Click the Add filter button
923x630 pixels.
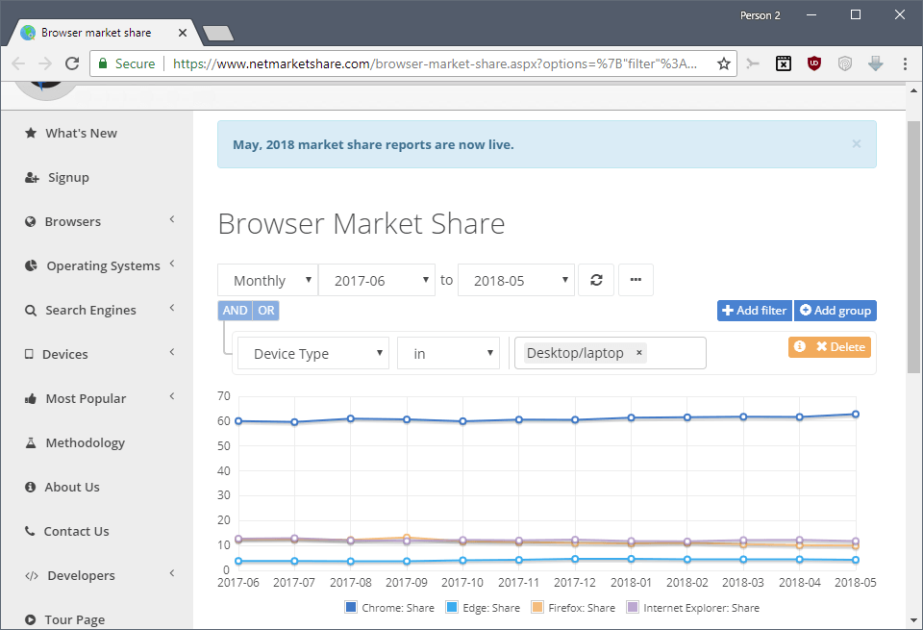click(x=755, y=311)
